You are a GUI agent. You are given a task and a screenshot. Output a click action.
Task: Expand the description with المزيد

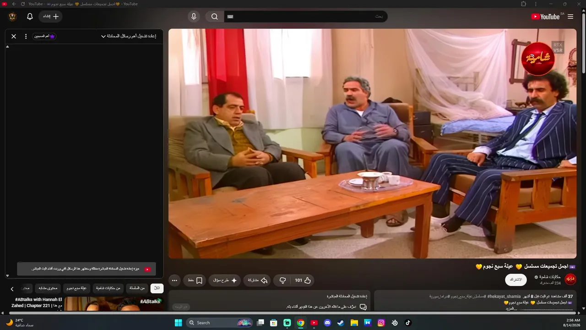512,308
